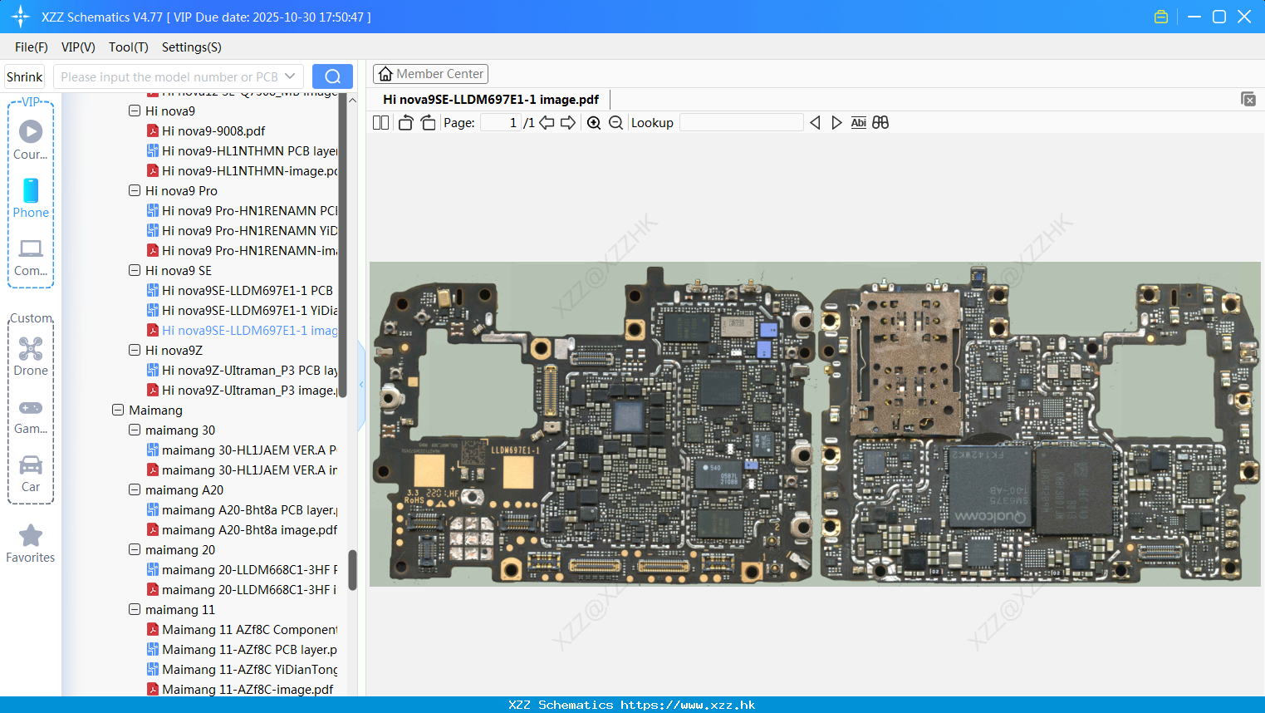Go to previous page arrow
Viewport: 1265px width, 713px height.
pos(547,123)
